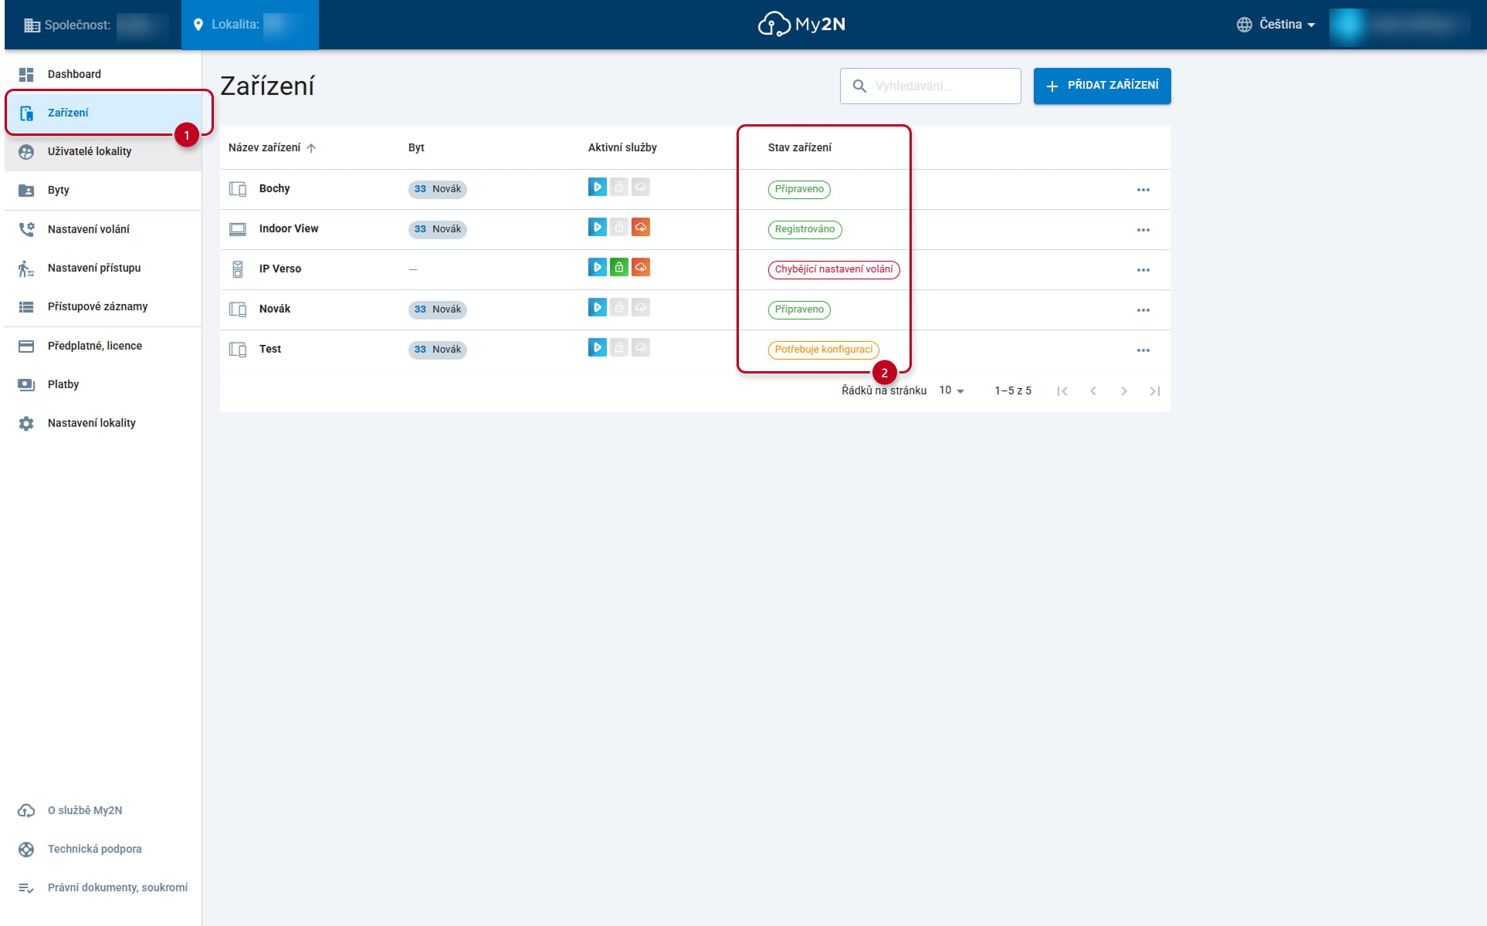Image resolution: width=1487 pixels, height=926 pixels.
Task: Click the Test device name
Action: pyautogui.click(x=270, y=349)
